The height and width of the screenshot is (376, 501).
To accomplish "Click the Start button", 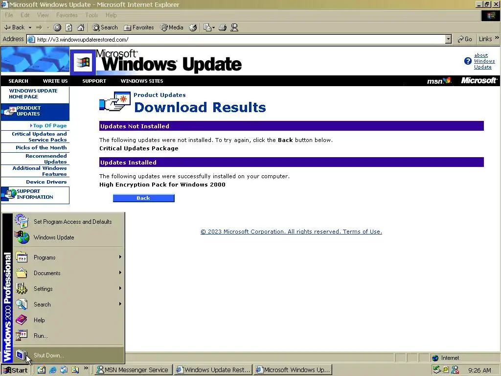I will (x=15, y=370).
